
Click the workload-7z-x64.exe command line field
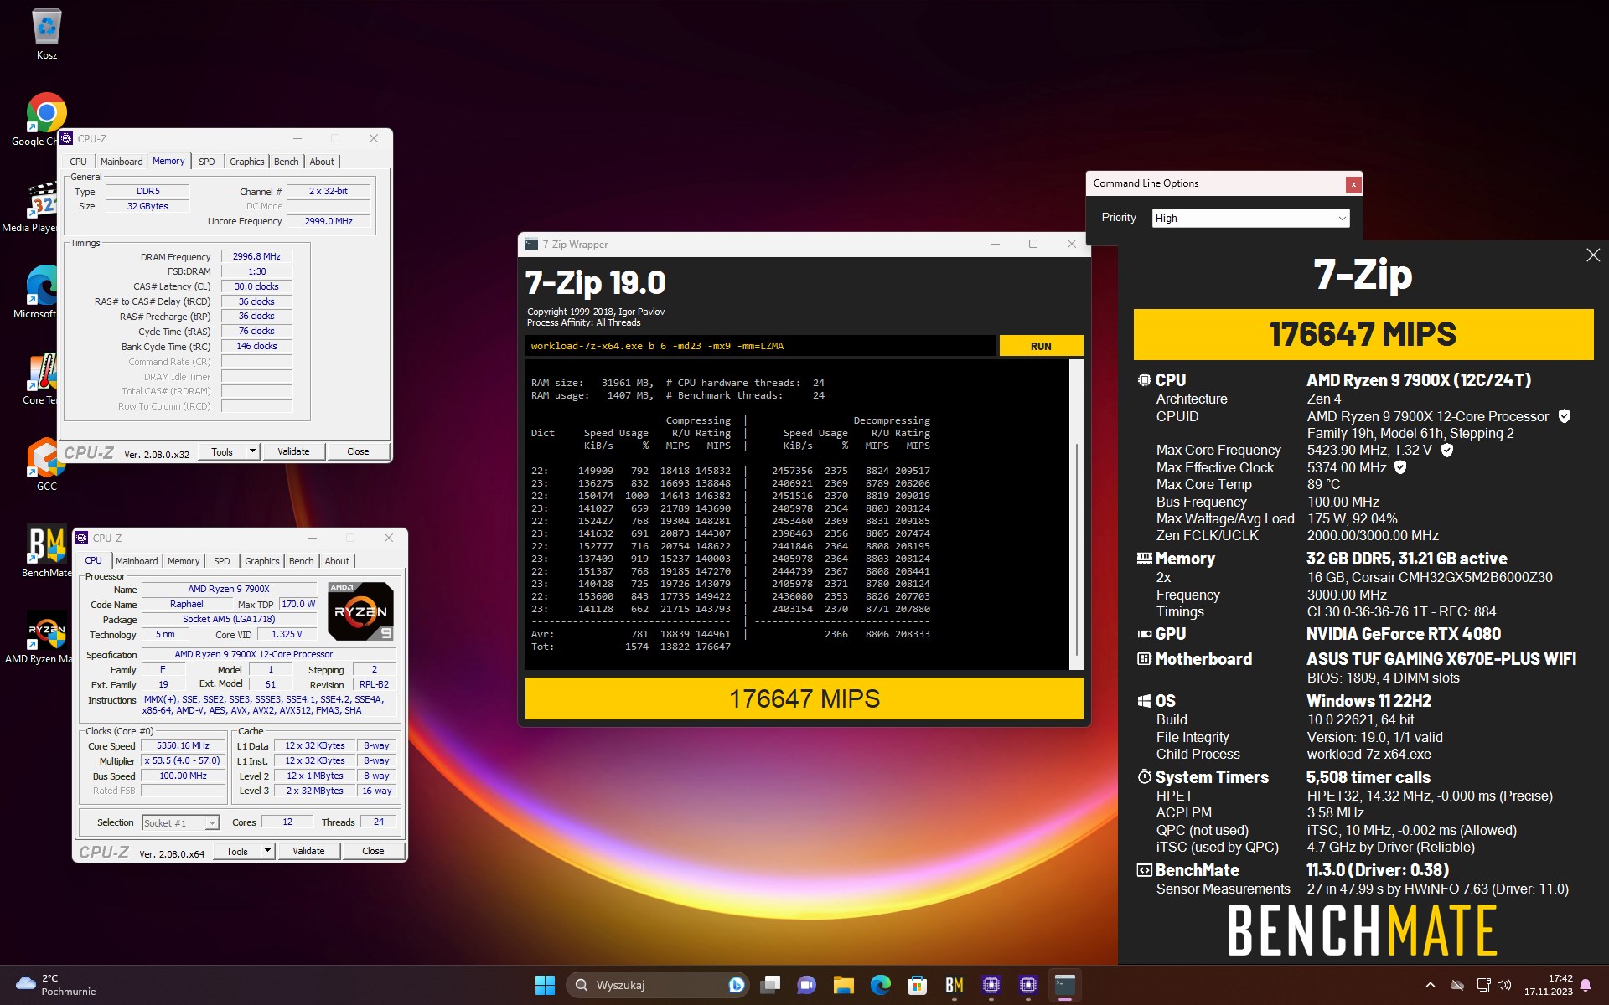(x=761, y=346)
